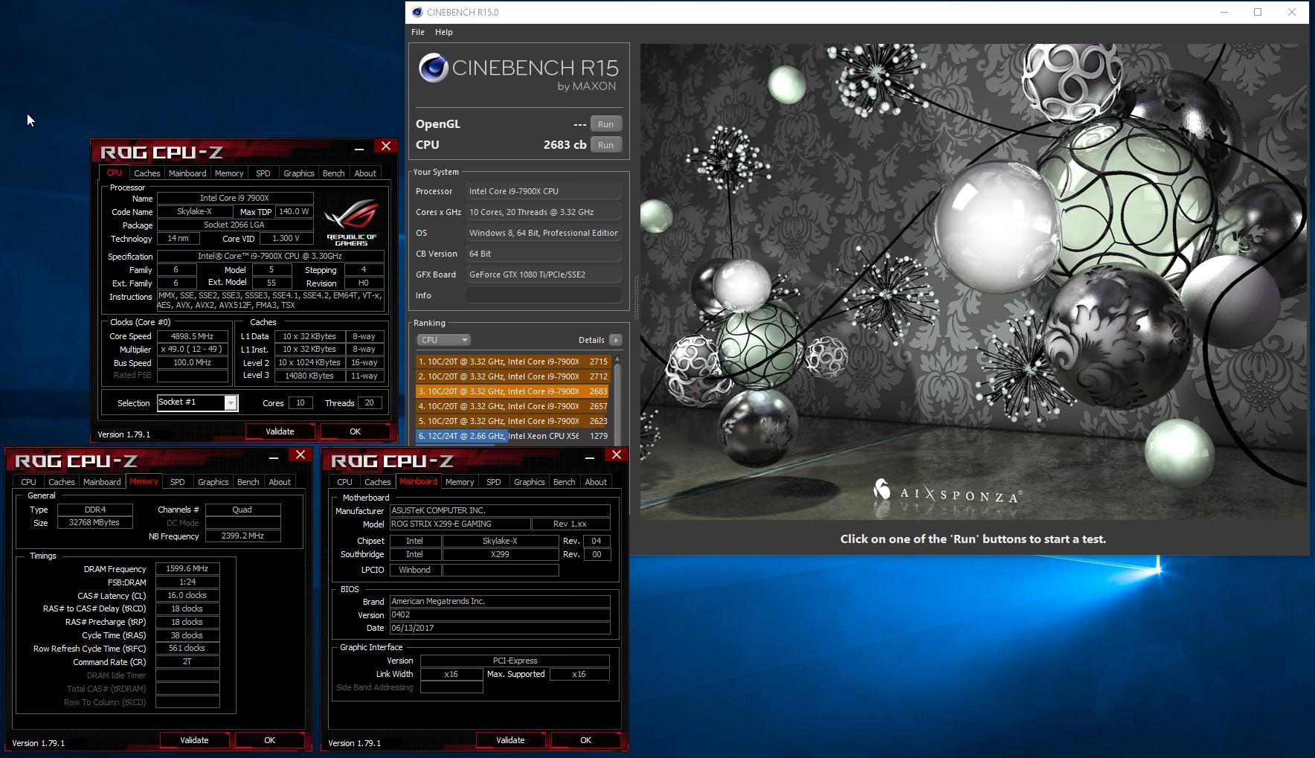Switch to SPD tab in top CPU-Z window

tap(263, 173)
